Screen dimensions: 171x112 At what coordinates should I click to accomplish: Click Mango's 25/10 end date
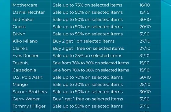click(145, 85)
